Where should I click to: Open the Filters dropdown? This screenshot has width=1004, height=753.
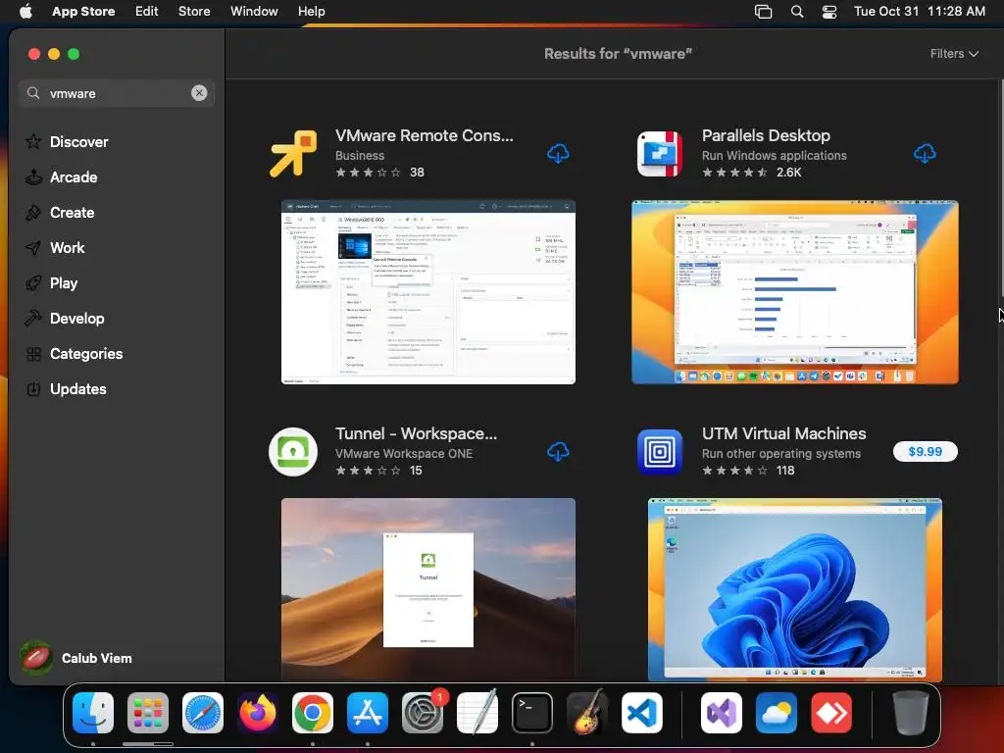click(x=954, y=54)
